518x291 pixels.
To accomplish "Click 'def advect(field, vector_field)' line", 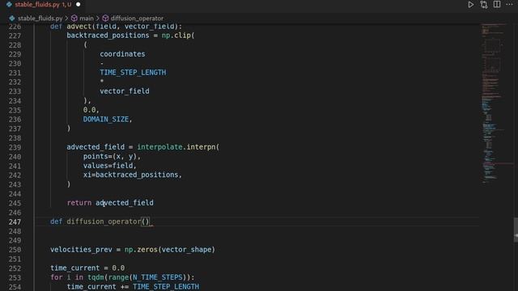I will [x=116, y=27].
